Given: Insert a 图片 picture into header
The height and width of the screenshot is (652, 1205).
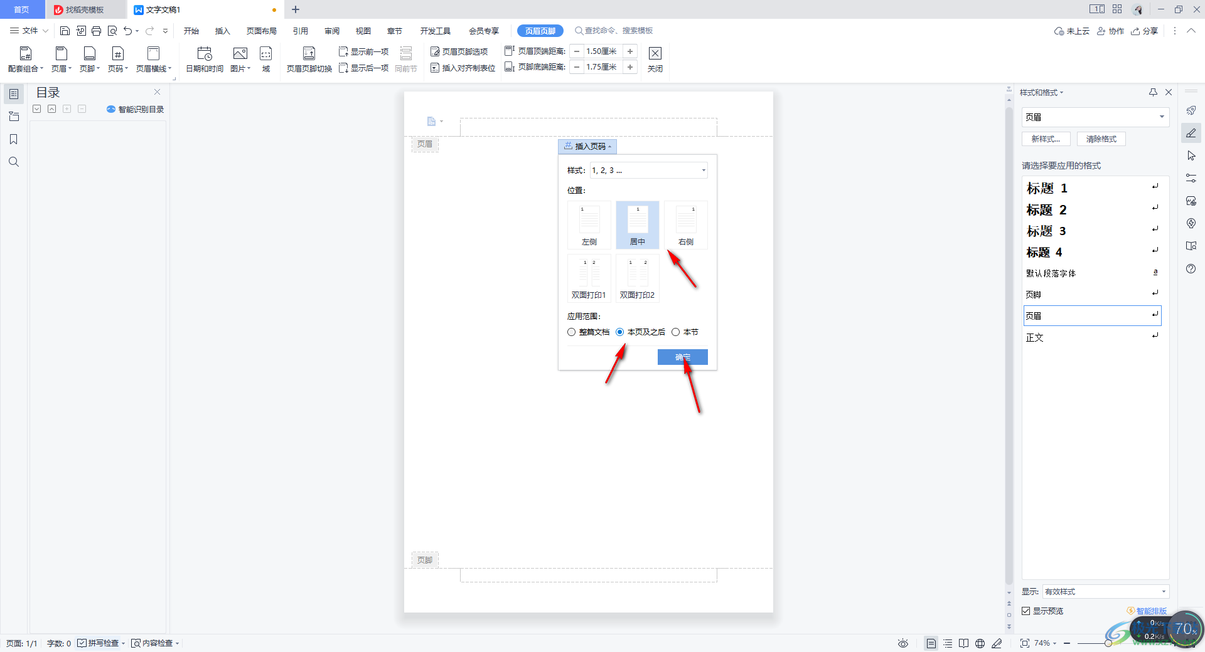Looking at the screenshot, I should tap(240, 60).
